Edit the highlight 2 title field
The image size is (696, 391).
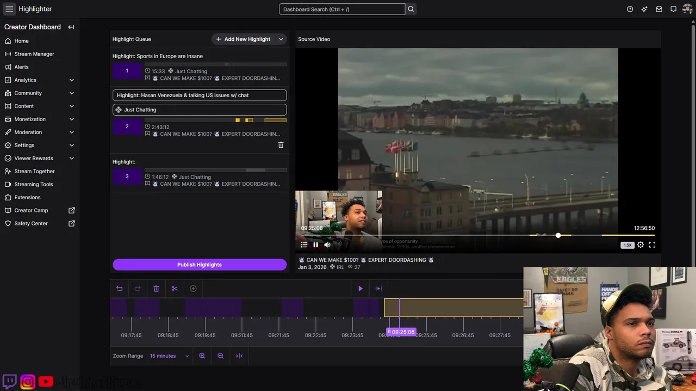point(200,95)
